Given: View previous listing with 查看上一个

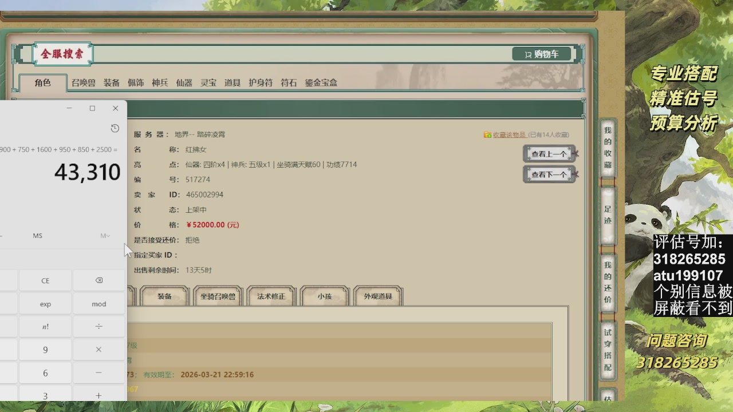Looking at the screenshot, I should 549,154.
